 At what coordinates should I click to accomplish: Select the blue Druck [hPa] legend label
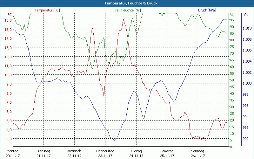[207, 10]
